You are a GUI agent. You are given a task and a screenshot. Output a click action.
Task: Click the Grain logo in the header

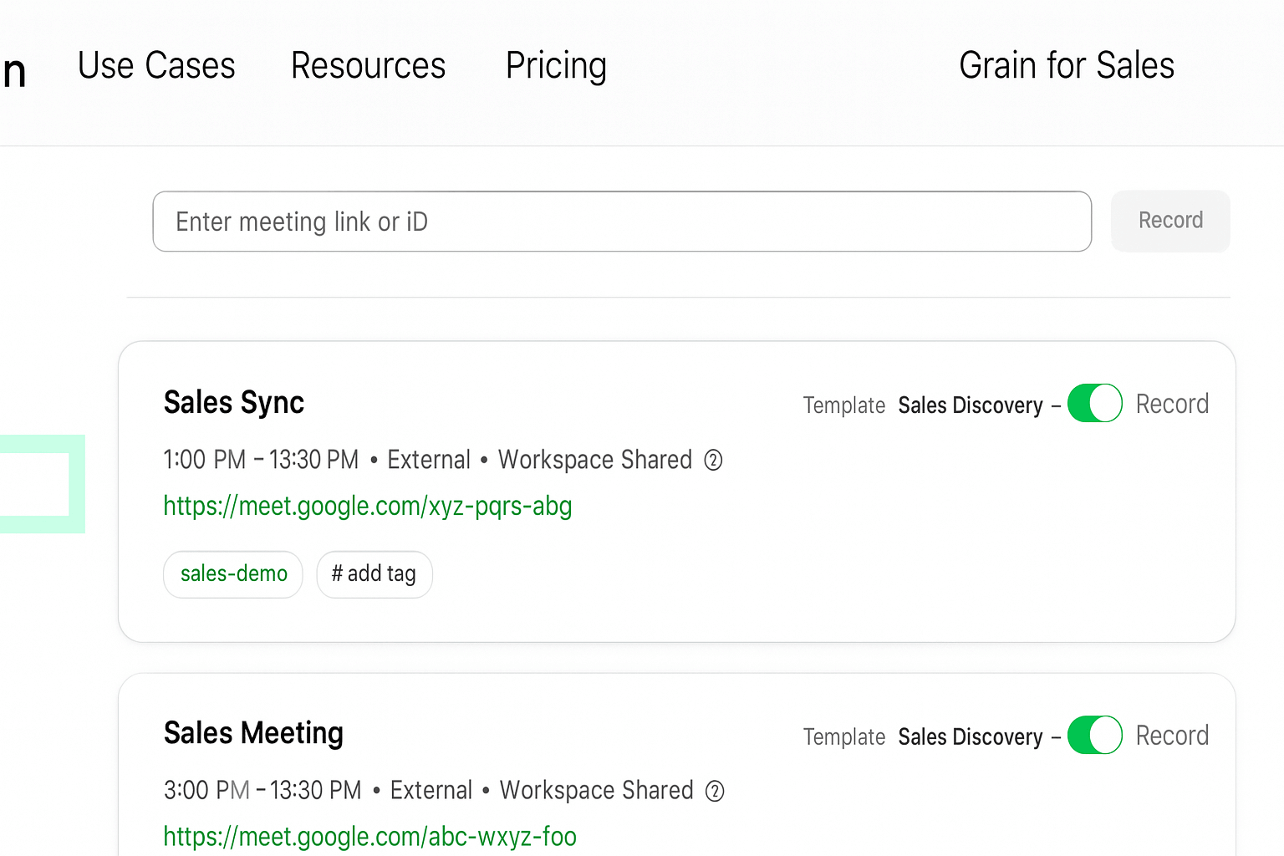click(13, 71)
